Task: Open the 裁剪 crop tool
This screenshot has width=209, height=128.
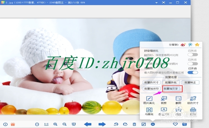Action: point(164,100)
